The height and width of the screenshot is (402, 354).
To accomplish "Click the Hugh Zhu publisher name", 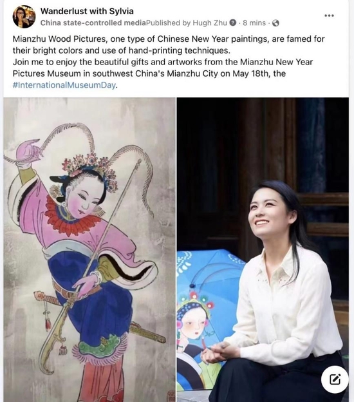I will [x=210, y=23].
